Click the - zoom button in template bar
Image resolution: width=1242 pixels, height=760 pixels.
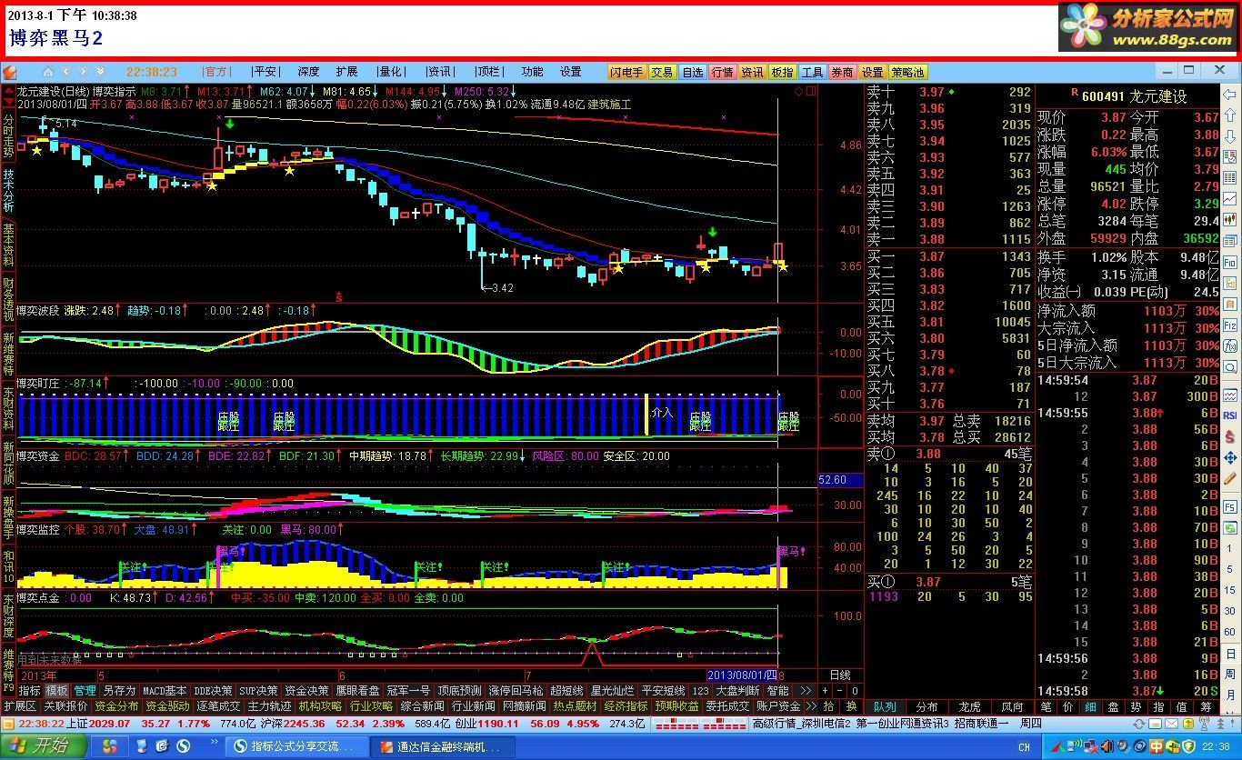839,691
